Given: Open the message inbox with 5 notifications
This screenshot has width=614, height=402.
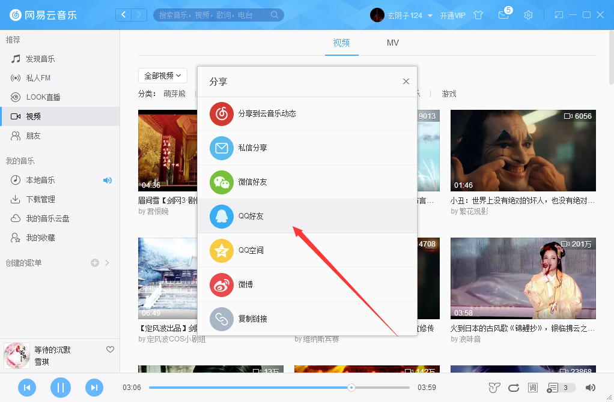Looking at the screenshot, I should click(x=503, y=15).
